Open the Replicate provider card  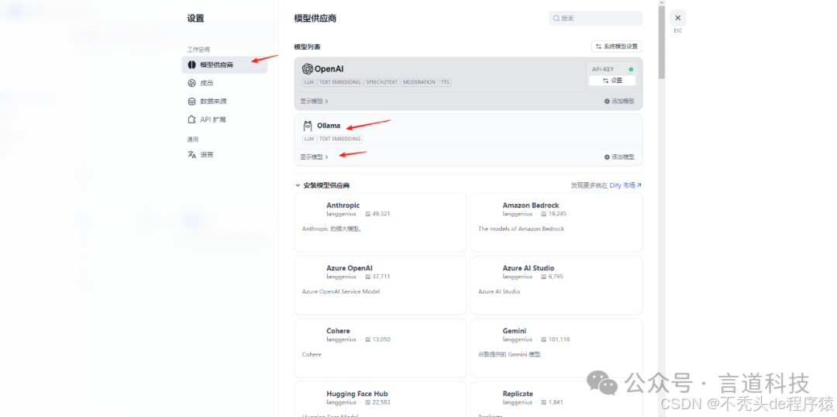[x=556, y=399]
